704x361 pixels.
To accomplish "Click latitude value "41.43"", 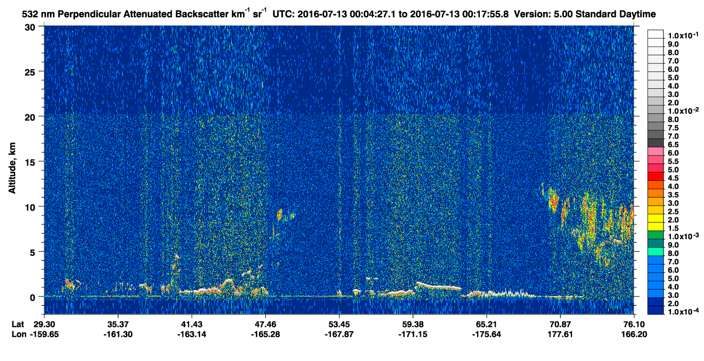I will coord(192,324).
